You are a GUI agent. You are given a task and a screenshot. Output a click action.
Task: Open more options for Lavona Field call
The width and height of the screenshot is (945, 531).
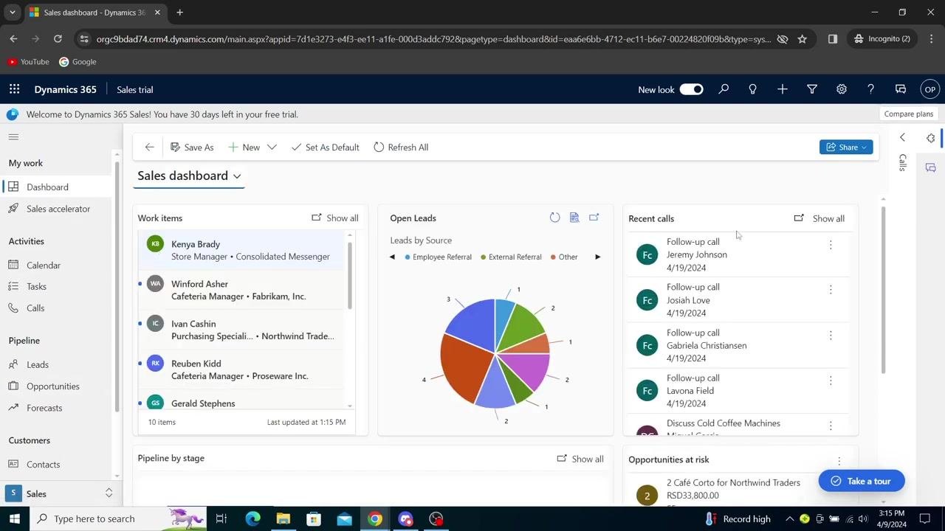(x=831, y=381)
